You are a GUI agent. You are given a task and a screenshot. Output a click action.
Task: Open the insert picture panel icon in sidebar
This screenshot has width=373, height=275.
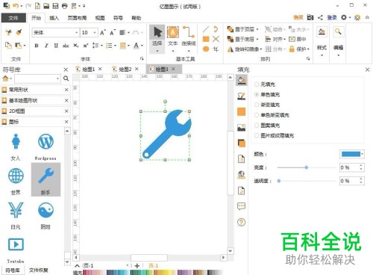[x=241, y=128]
